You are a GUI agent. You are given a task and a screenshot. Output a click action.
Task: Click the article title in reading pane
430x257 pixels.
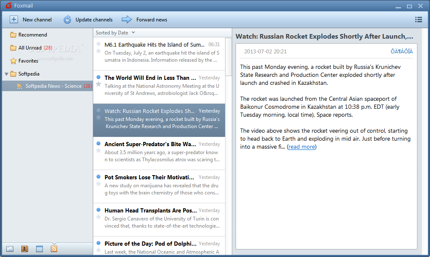[x=324, y=37]
